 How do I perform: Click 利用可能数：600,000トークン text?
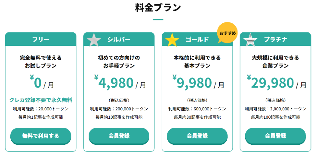point(197,109)
